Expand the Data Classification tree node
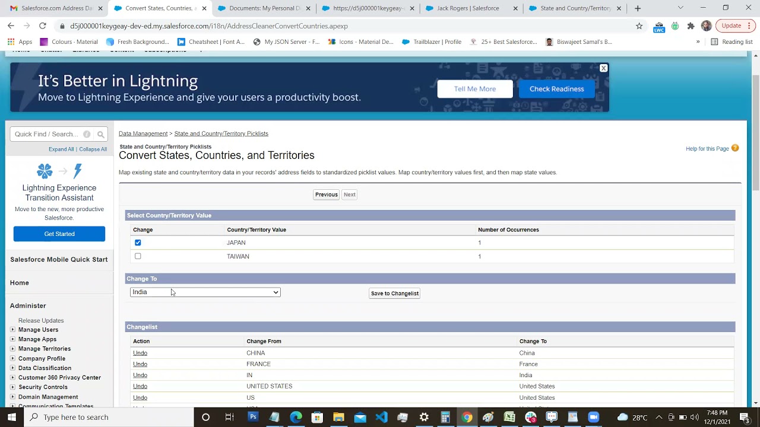Viewport: 760px width, 427px height. 12,368
